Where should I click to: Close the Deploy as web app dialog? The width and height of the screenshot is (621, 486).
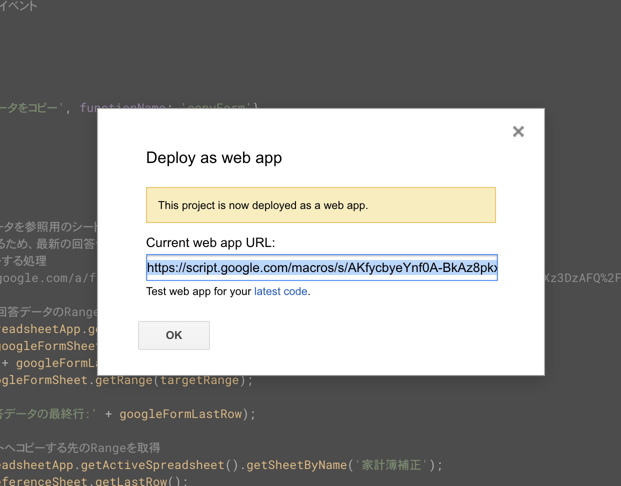518,131
